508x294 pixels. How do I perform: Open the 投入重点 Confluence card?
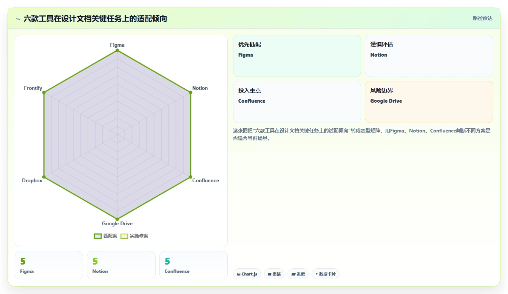(297, 102)
